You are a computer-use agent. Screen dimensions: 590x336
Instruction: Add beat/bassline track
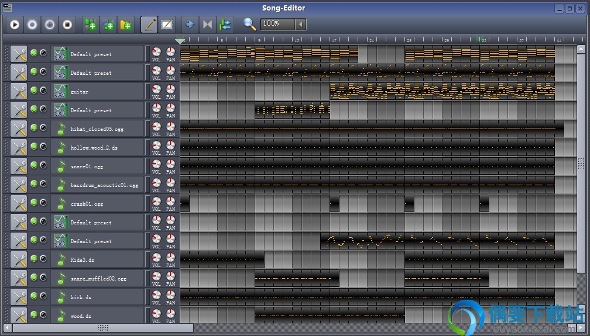[x=91, y=25]
